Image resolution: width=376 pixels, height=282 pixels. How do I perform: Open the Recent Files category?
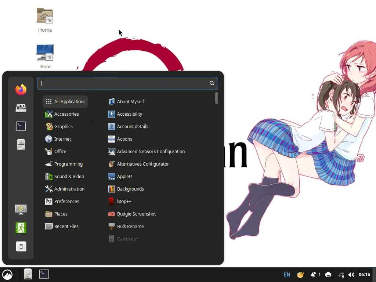[62, 226]
